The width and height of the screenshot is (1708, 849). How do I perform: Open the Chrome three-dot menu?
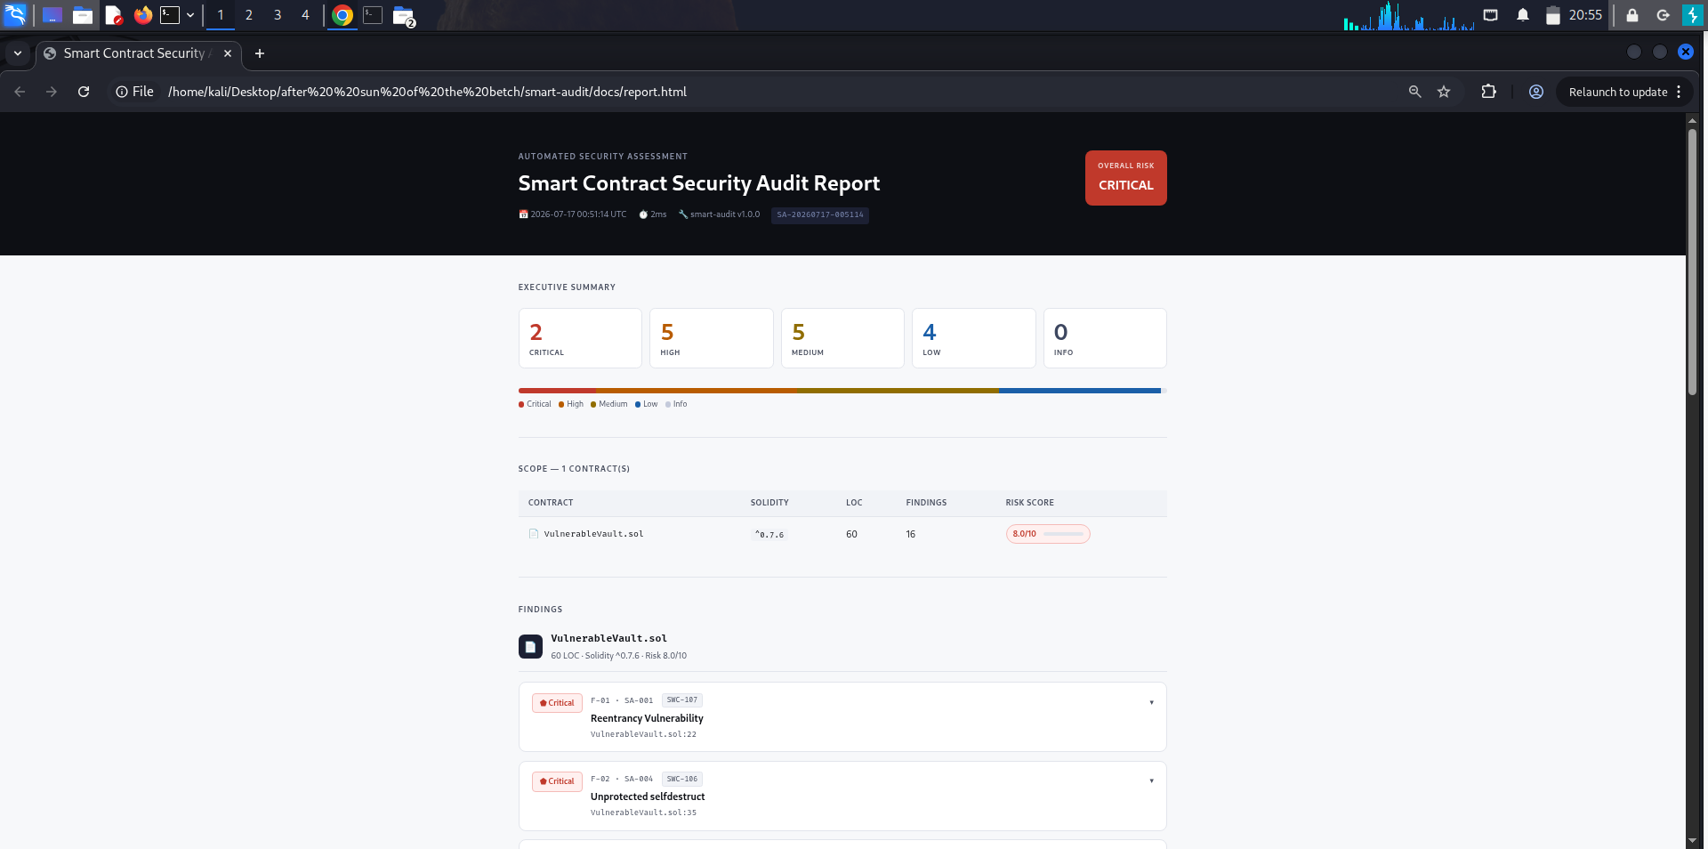pyautogui.click(x=1679, y=92)
